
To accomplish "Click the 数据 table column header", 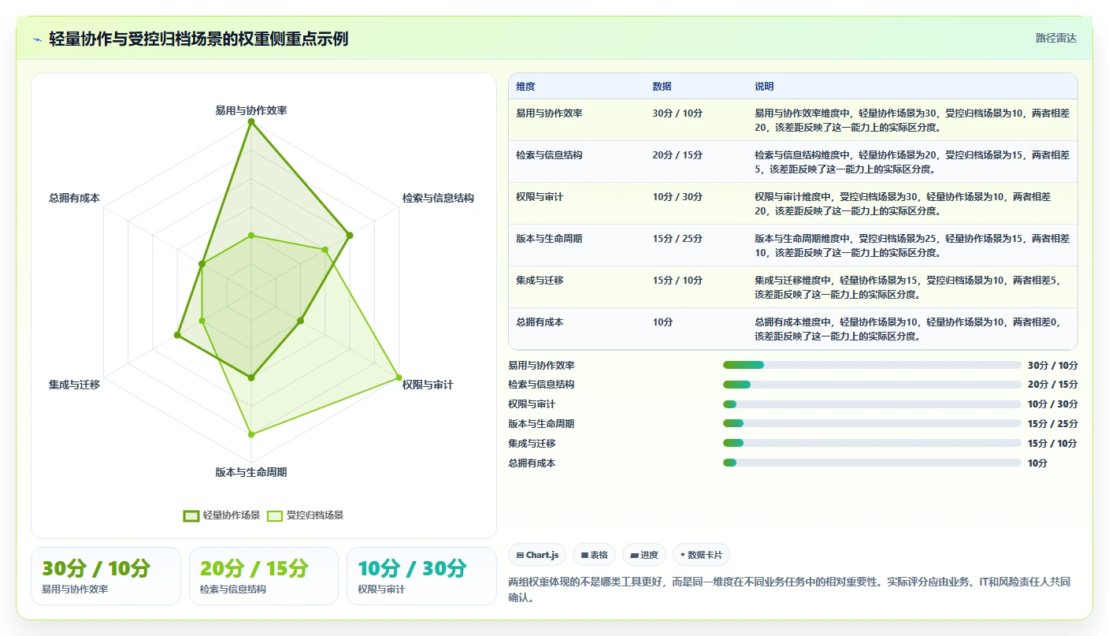I will coord(662,87).
